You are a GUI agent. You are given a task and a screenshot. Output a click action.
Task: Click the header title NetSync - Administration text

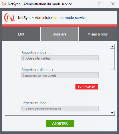(52, 18)
